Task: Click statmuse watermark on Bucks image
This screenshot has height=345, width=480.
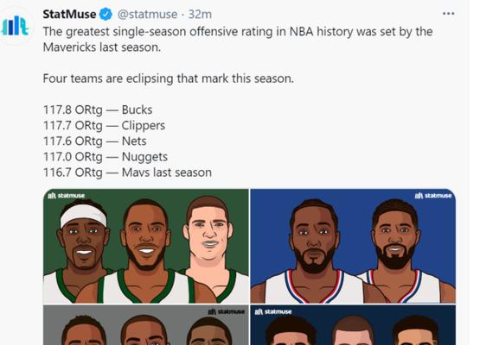Action: point(66,196)
